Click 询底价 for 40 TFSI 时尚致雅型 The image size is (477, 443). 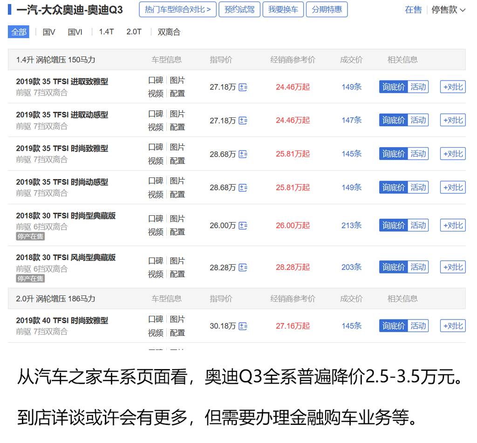(393, 326)
